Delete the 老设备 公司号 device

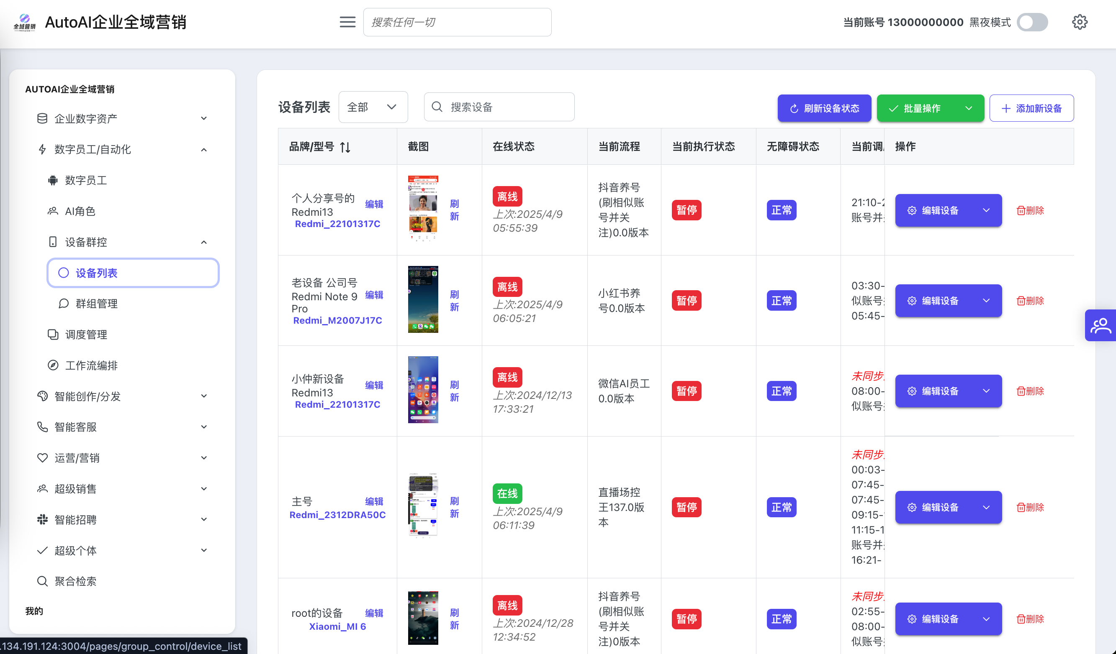[x=1030, y=301]
